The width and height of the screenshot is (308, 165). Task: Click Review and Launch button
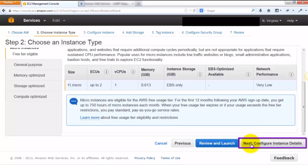coord(217,143)
